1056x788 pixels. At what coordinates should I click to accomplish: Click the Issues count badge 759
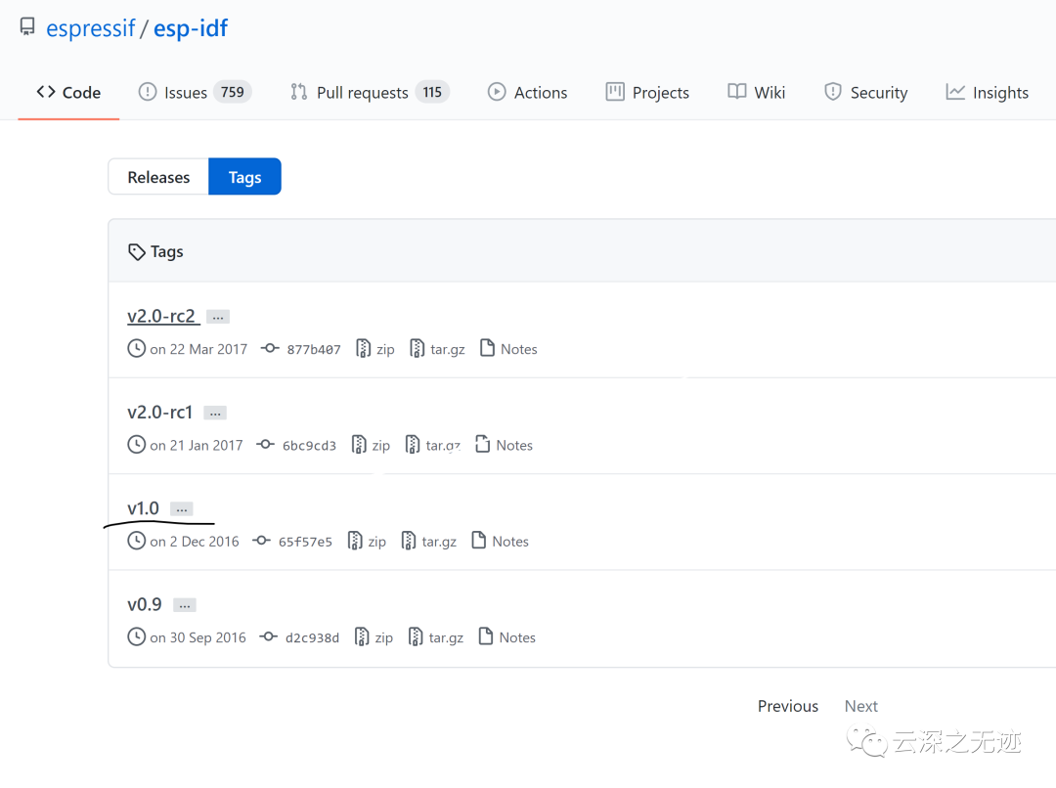233,92
